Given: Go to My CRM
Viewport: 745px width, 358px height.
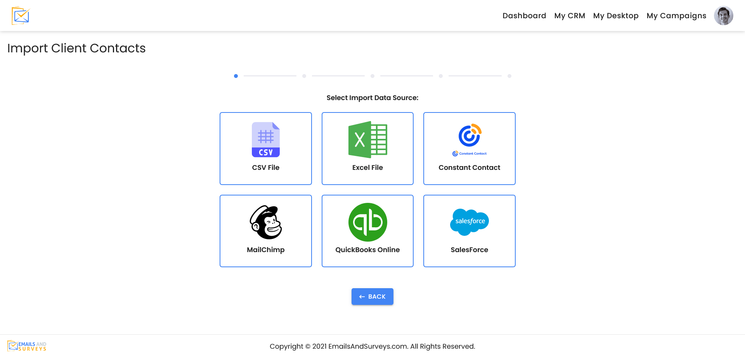Looking at the screenshot, I should coord(570,16).
